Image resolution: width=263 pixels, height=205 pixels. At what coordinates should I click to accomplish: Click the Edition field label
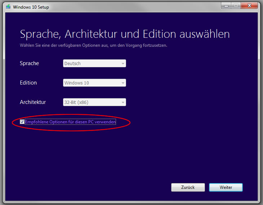click(x=28, y=83)
